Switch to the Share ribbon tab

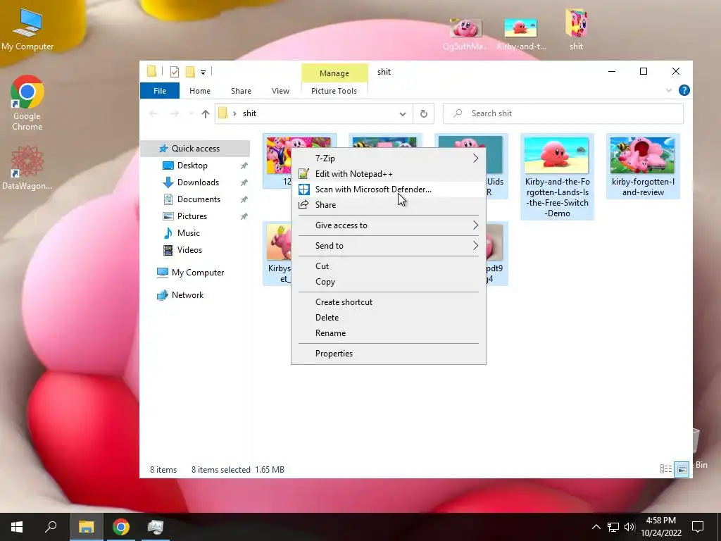click(241, 91)
